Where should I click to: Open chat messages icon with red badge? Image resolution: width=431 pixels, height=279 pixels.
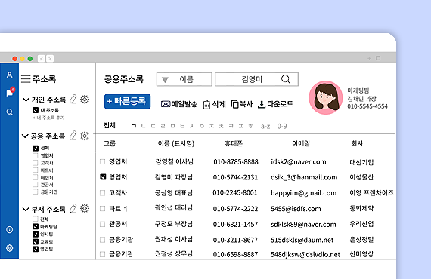[10, 92]
